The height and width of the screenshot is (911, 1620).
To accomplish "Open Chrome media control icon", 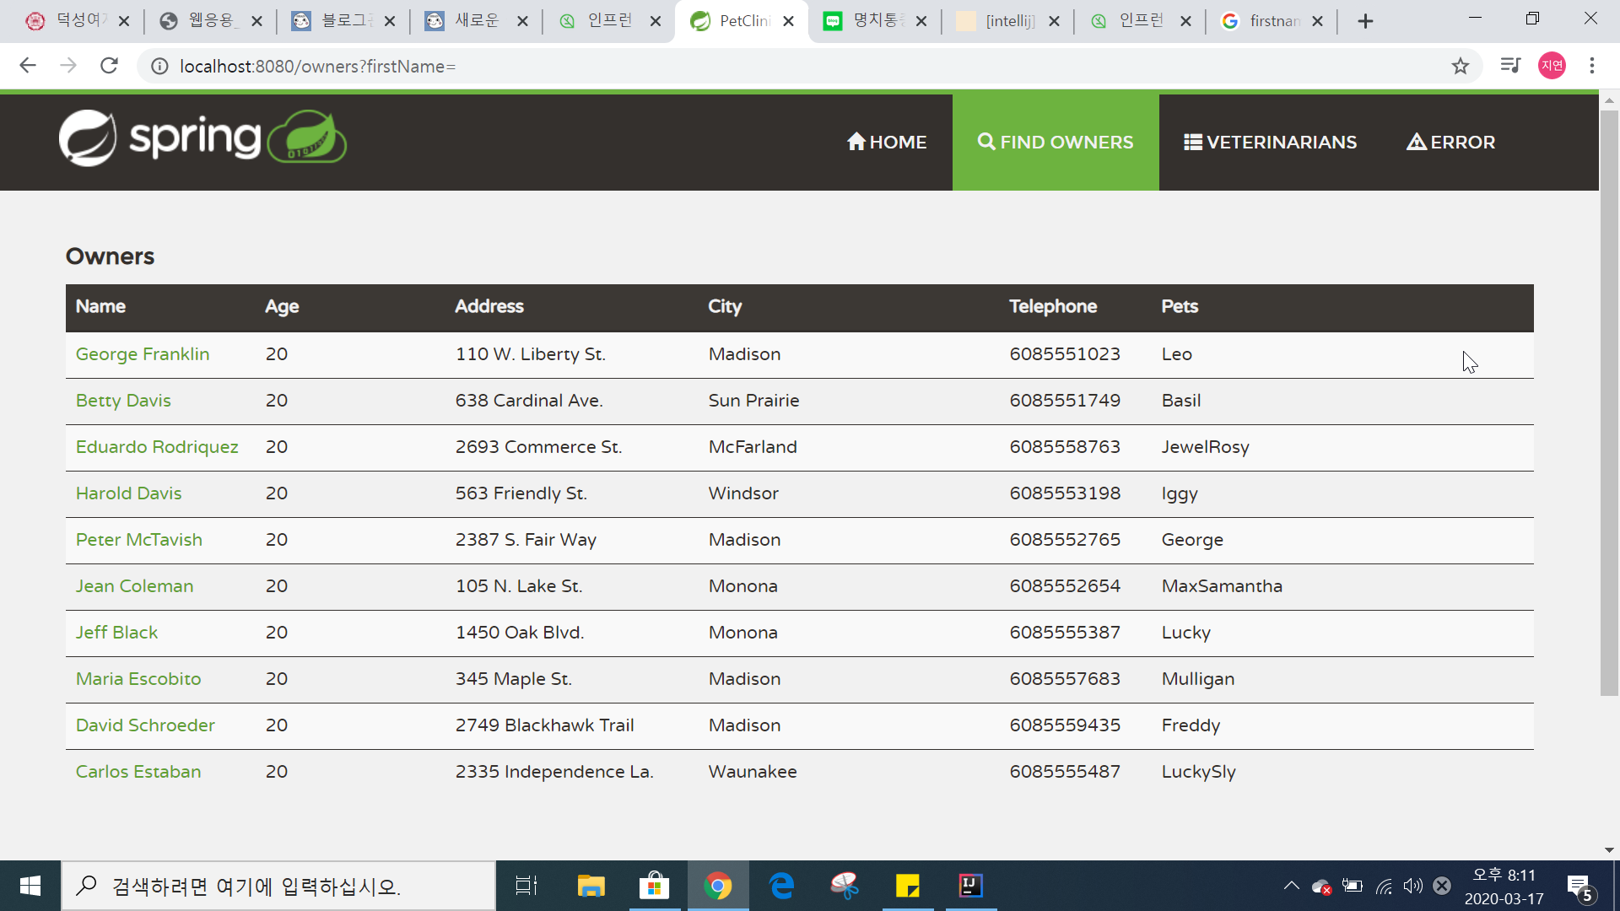I will click(x=1510, y=66).
